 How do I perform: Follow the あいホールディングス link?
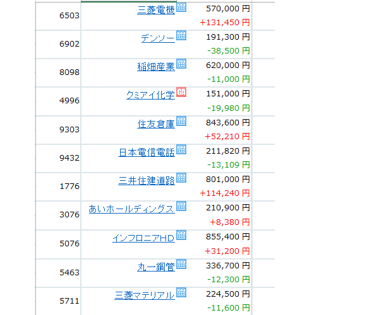click(x=132, y=209)
